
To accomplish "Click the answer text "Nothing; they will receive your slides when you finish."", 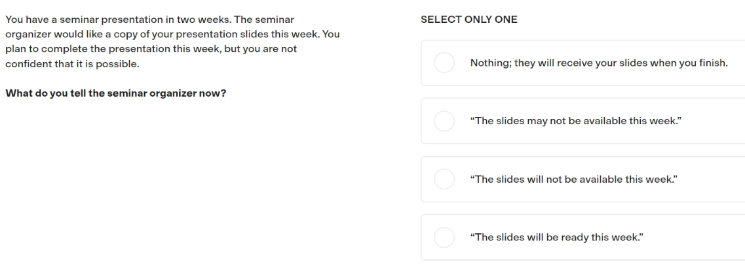I will click(599, 63).
